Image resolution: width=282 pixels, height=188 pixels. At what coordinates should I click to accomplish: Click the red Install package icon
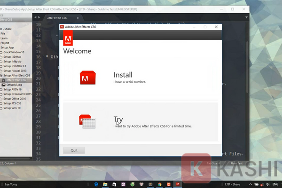point(88,78)
